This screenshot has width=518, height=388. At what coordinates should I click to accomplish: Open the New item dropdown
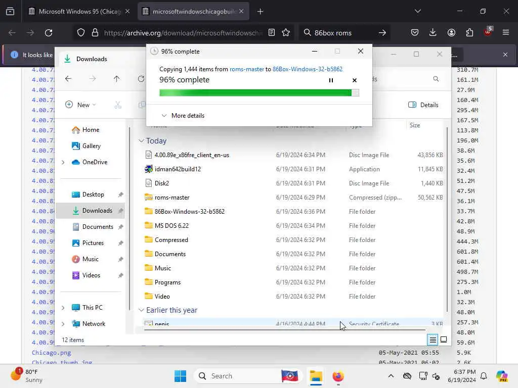80,105
